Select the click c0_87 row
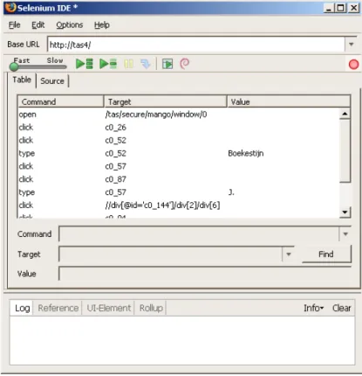362x376 pixels. click(x=179, y=179)
